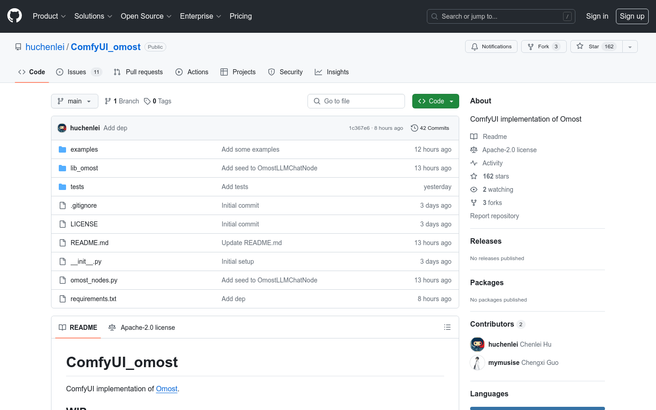This screenshot has width=656, height=410.
Task: Click the Sign up button
Action: (632, 16)
